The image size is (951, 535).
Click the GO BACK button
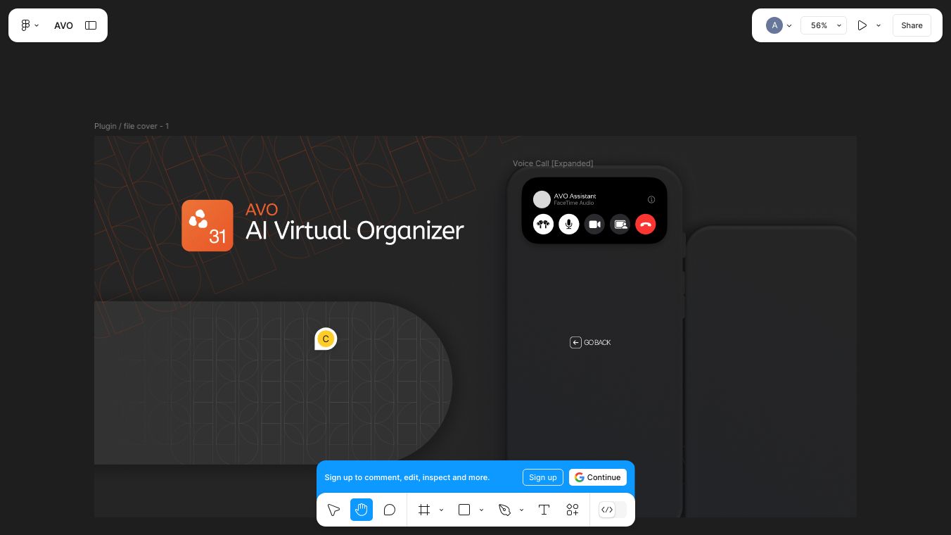590,343
